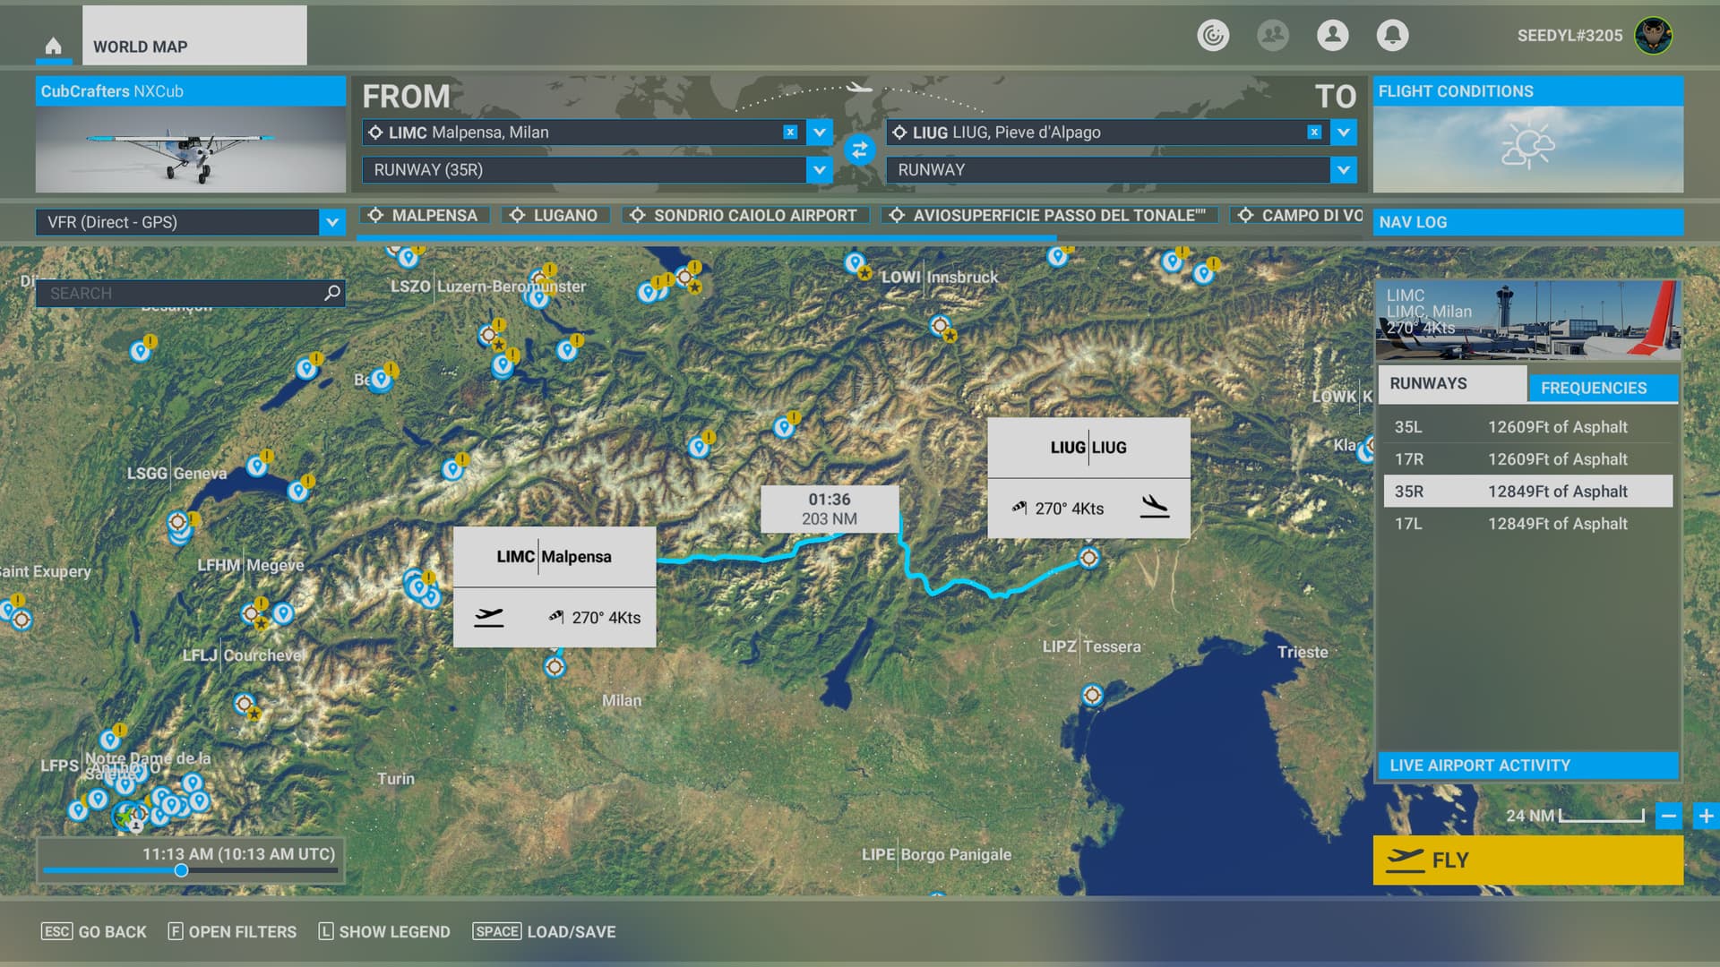Screen dimensions: 1720x967
Task: Expand the arrival RUNWAY dropdown
Action: (x=1343, y=170)
